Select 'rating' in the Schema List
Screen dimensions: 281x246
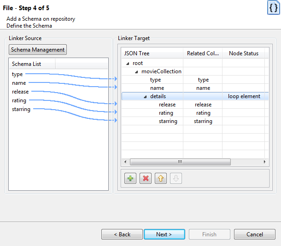tap(19, 100)
